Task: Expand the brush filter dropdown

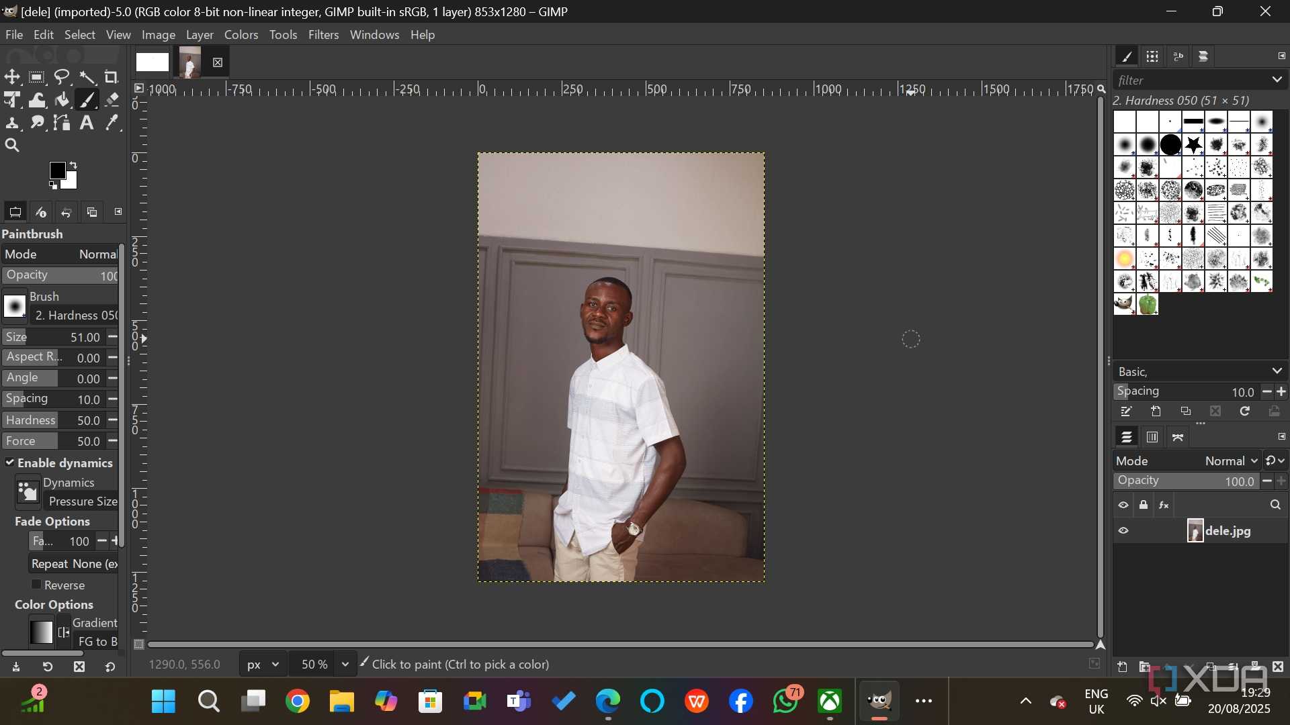Action: tap(1277, 80)
